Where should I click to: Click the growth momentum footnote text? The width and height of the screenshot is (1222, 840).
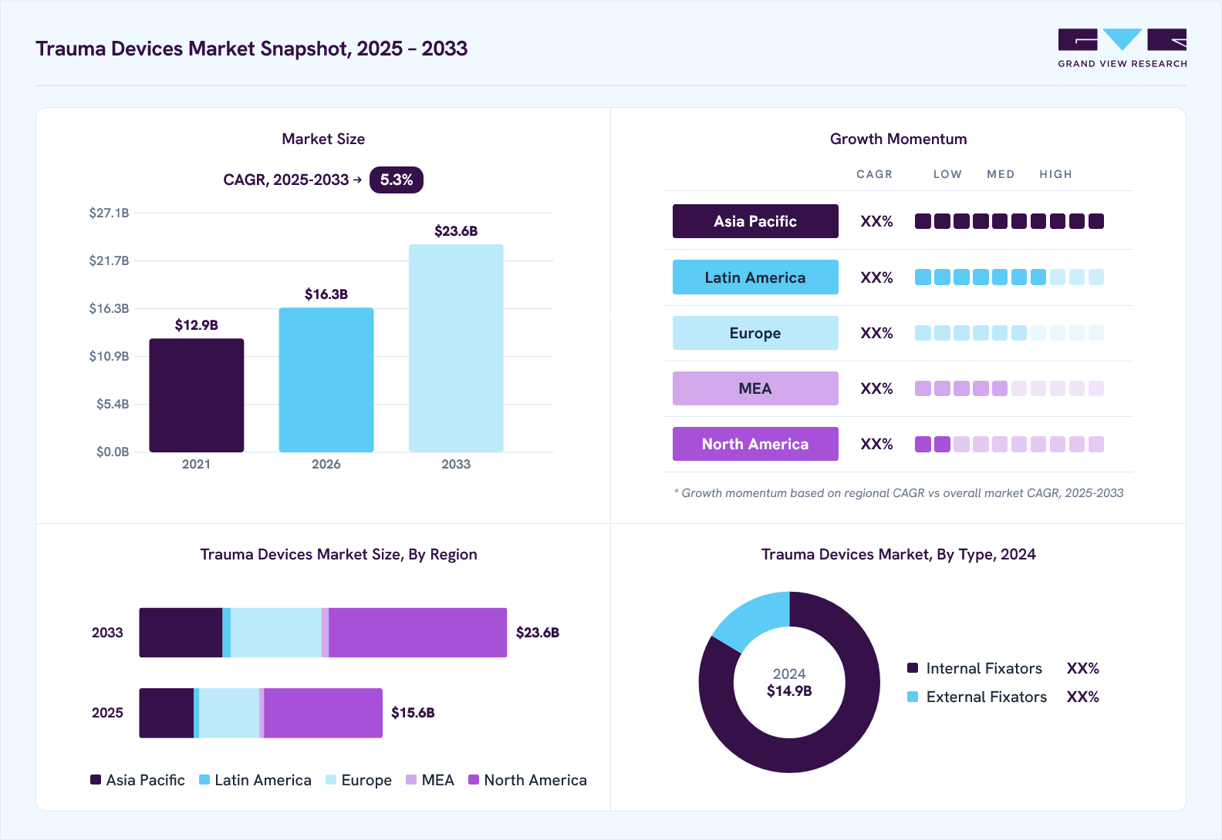(899, 493)
